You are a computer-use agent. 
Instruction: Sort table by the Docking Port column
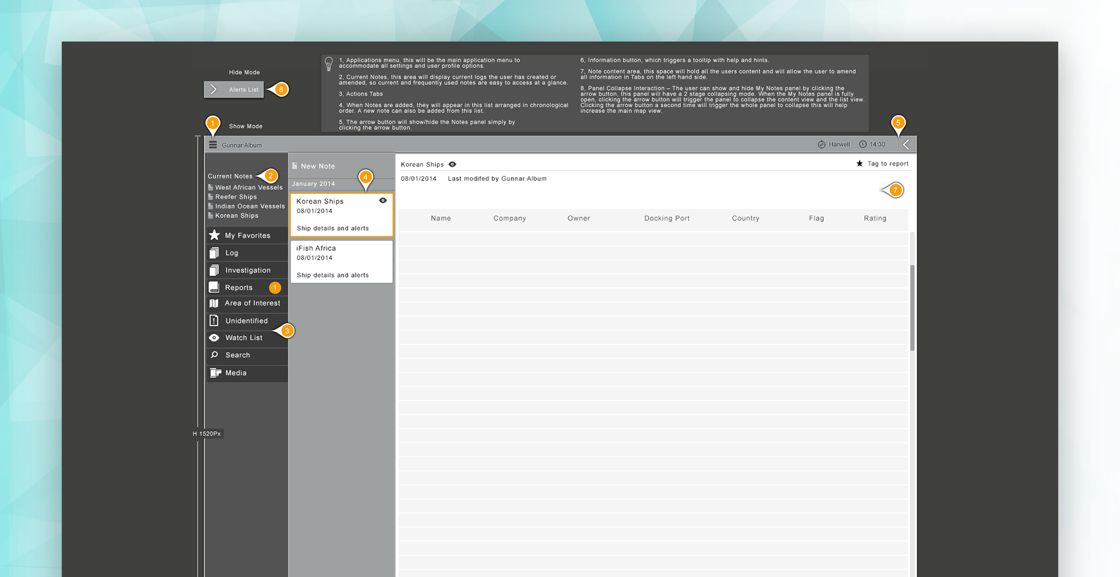(667, 218)
